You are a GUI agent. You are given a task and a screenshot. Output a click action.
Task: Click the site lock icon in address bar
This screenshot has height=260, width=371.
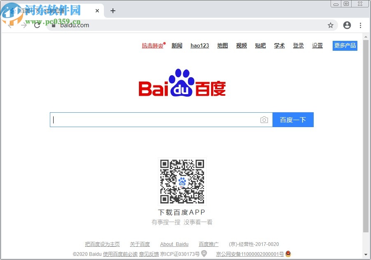click(x=54, y=25)
